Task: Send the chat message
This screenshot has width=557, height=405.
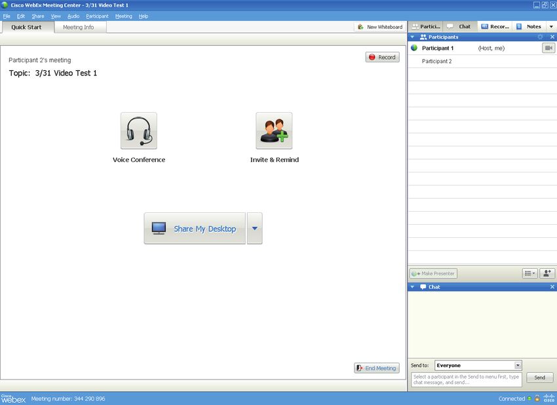Action: click(539, 377)
